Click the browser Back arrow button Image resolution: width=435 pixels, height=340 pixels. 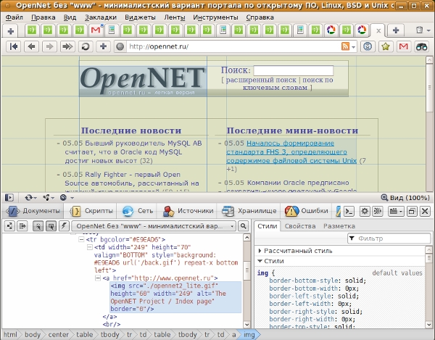tap(31, 46)
